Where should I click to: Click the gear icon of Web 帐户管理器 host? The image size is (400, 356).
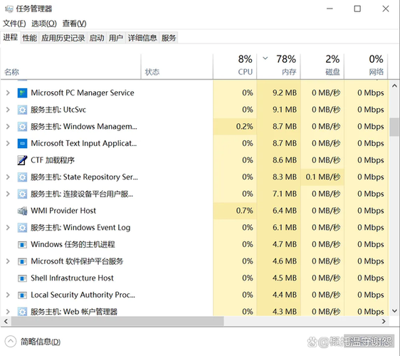tap(22, 312)
